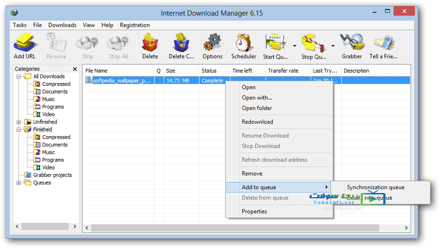Open the View menu
This screenshot has height=248, width=440.
(89, 25)
